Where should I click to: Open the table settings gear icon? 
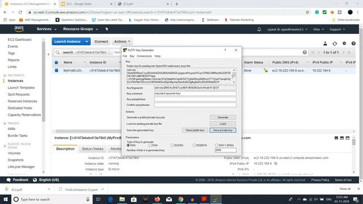click(x=344, y=44)
